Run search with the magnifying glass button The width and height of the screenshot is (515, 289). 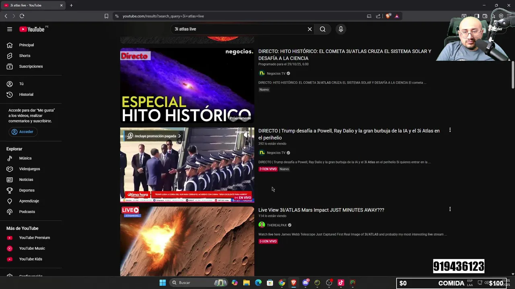323,29
